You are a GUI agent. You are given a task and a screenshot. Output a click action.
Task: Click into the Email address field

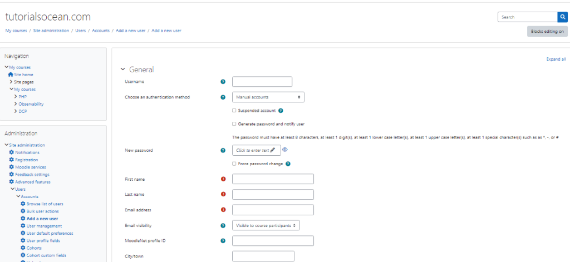(273, 210)
